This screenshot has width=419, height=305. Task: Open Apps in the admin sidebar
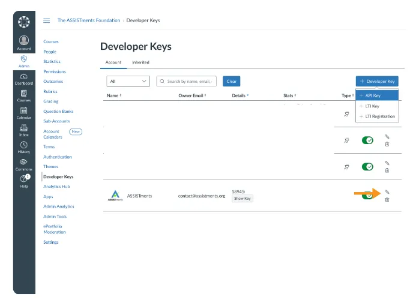pos(48,197)
